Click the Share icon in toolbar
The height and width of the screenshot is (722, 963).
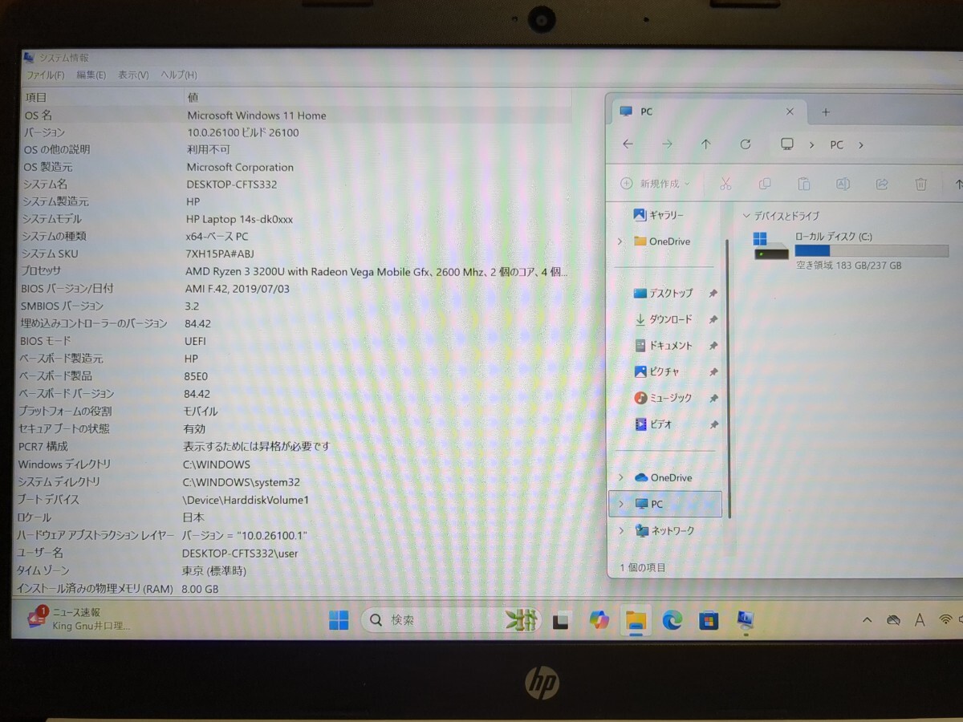882,184
